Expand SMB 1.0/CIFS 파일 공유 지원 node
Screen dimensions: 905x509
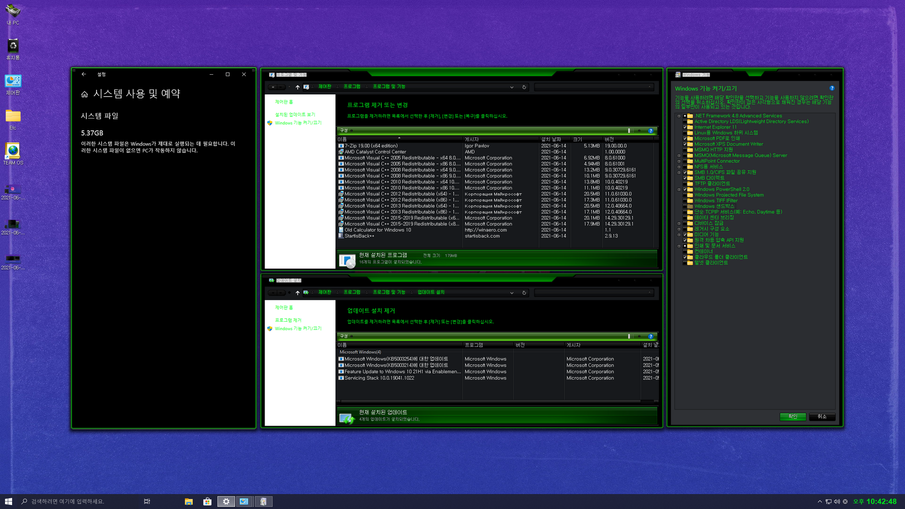(x=679, y=173)
